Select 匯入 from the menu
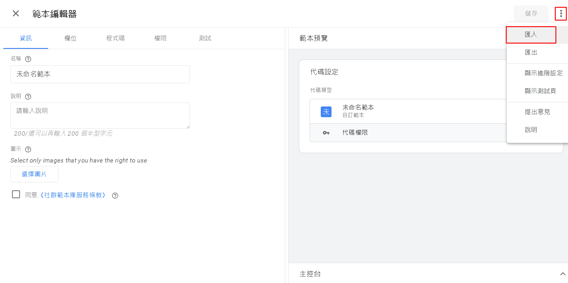 537,35
